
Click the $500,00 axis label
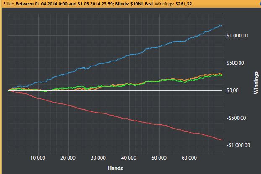(x=235, y=63)
